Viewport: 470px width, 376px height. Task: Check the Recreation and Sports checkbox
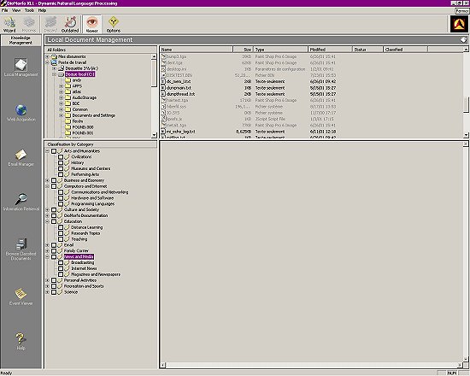tap(54, 286)
